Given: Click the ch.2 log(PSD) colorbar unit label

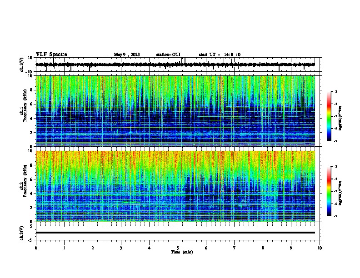Looking at the screenshot, I should 340,193.
